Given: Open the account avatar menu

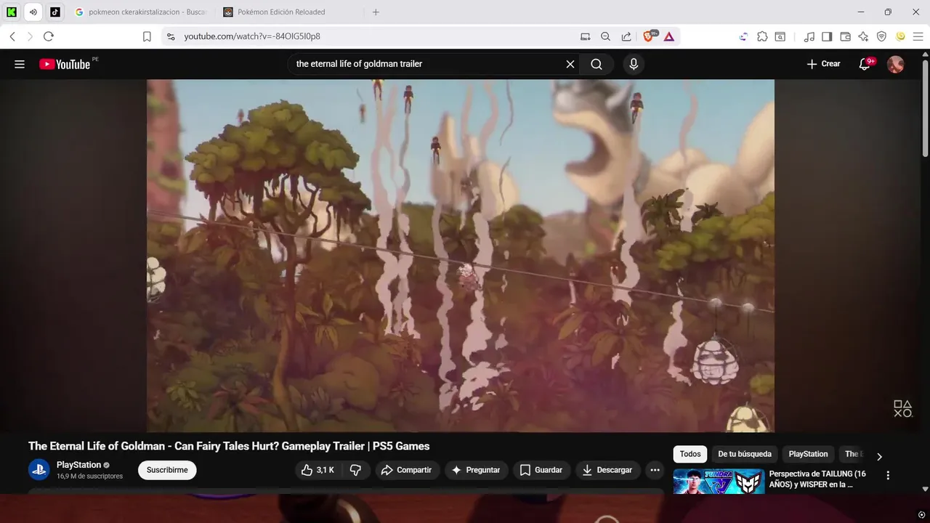Looking at the screenshot, I should pos(896,64).
